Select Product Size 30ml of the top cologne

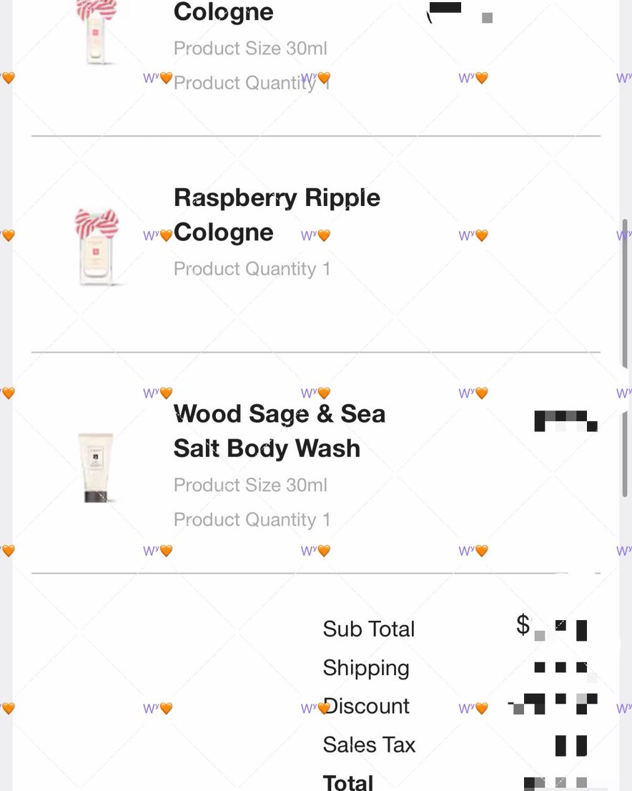(250, 49)
